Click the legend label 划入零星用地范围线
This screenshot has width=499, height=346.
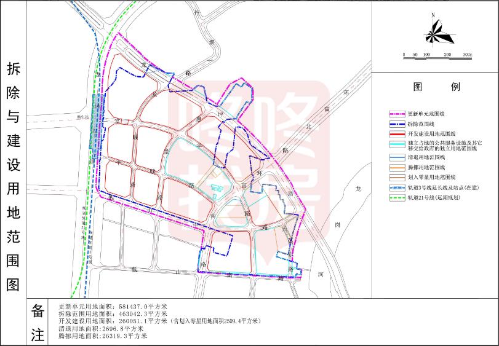point(431,177)
